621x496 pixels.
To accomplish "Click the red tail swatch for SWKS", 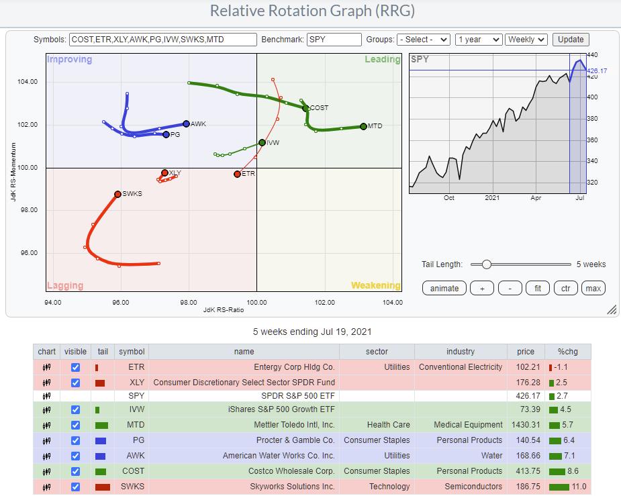I will [102, 487].
